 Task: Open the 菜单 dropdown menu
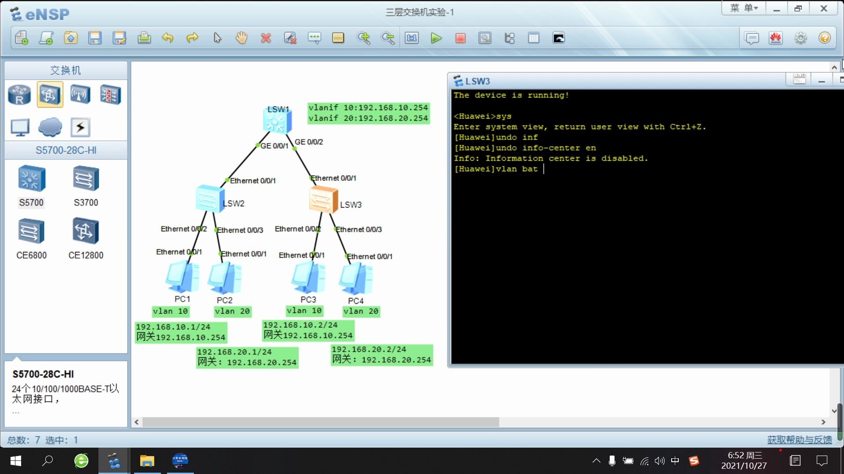[744, 8]
